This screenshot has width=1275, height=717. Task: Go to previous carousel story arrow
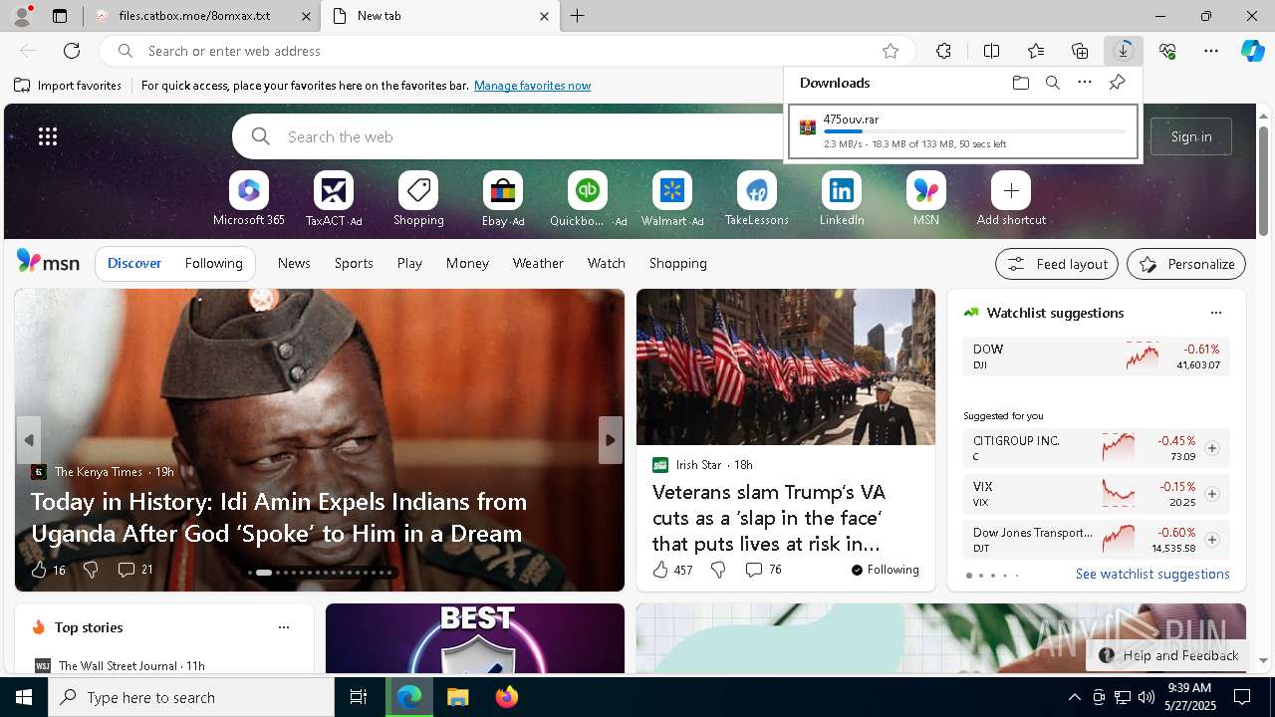point(29,440)
